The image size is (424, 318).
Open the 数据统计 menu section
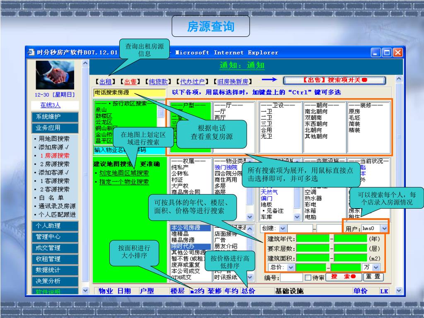click(x=55, y=270)
